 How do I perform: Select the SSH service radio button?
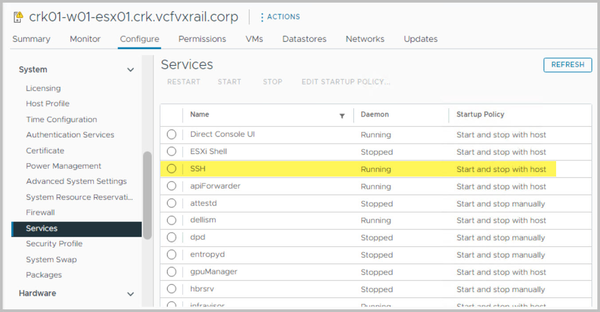pyautogui.click(x=172, y=169)
